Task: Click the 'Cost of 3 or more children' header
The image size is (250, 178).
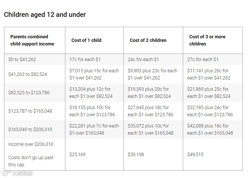Action: click(x=207, y=40)
